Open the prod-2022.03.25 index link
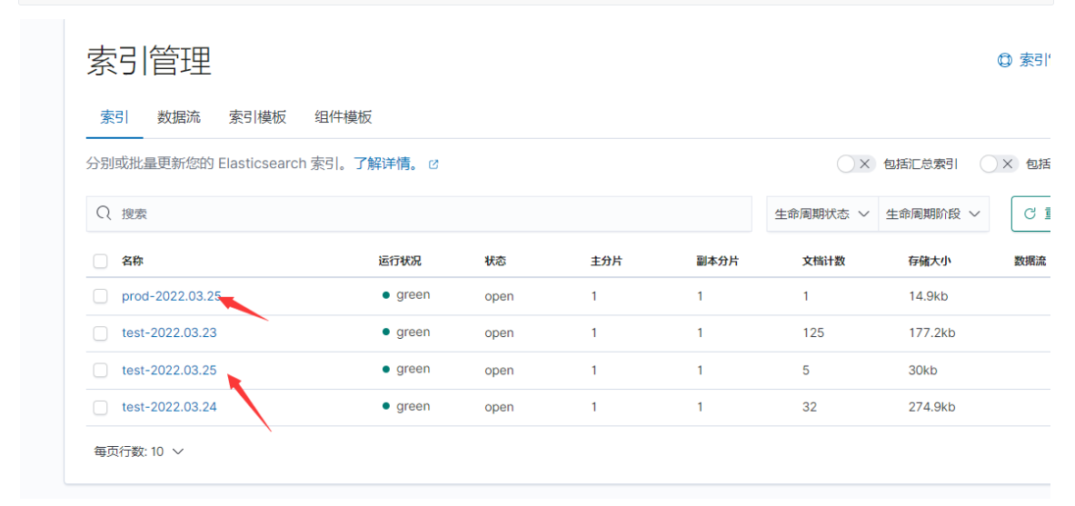1075x506 pixels. pyautogui.click(x=171, y=296)
